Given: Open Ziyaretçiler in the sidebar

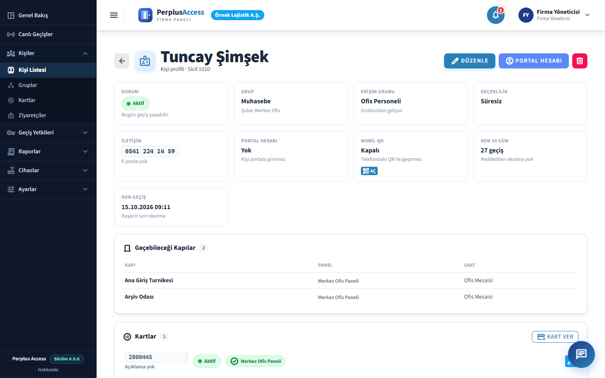Looking at the screenshot, I should [48, 115].
